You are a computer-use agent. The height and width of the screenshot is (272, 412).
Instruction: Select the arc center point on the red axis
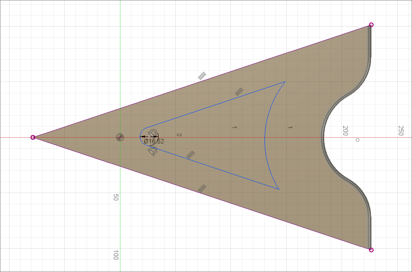tap(149, 137)
